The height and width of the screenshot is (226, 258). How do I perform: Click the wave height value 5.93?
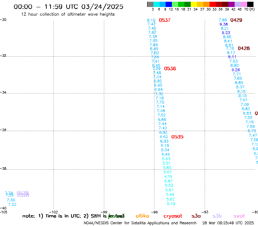[x=166, y=159]
